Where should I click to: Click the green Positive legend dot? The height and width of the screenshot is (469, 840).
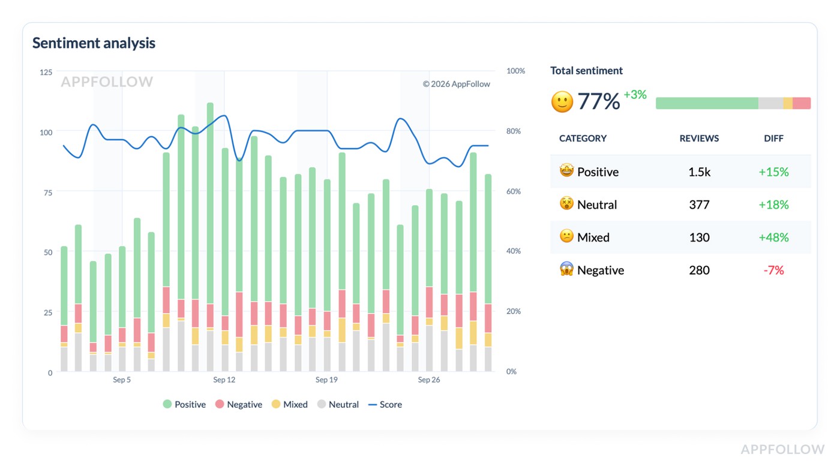pos(167,404)
